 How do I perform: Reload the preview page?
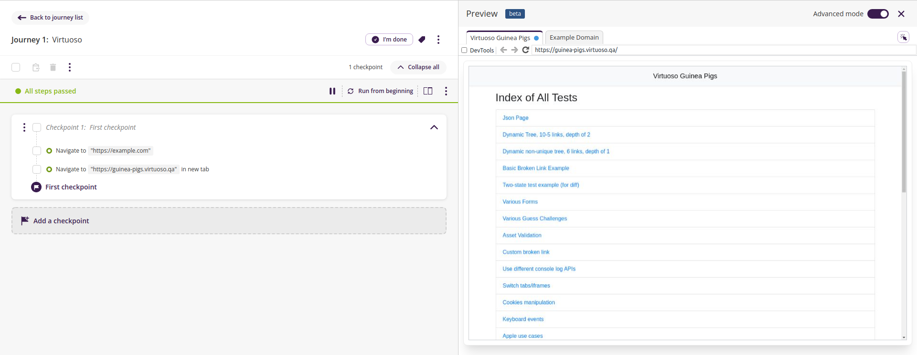tap(526, 50)
